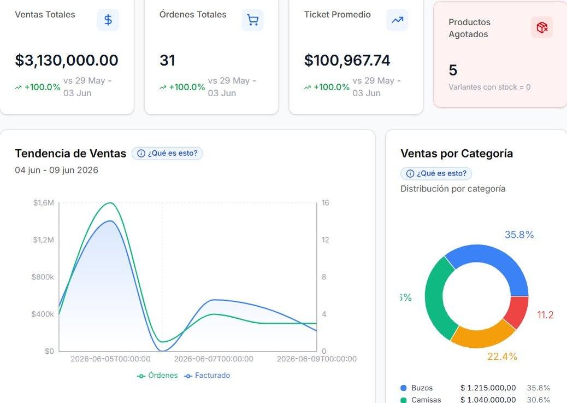Click the out-of-stock box icon on Productos Agotados
Image resolution: width=567 pixels, height=403 pixels.
542,27
